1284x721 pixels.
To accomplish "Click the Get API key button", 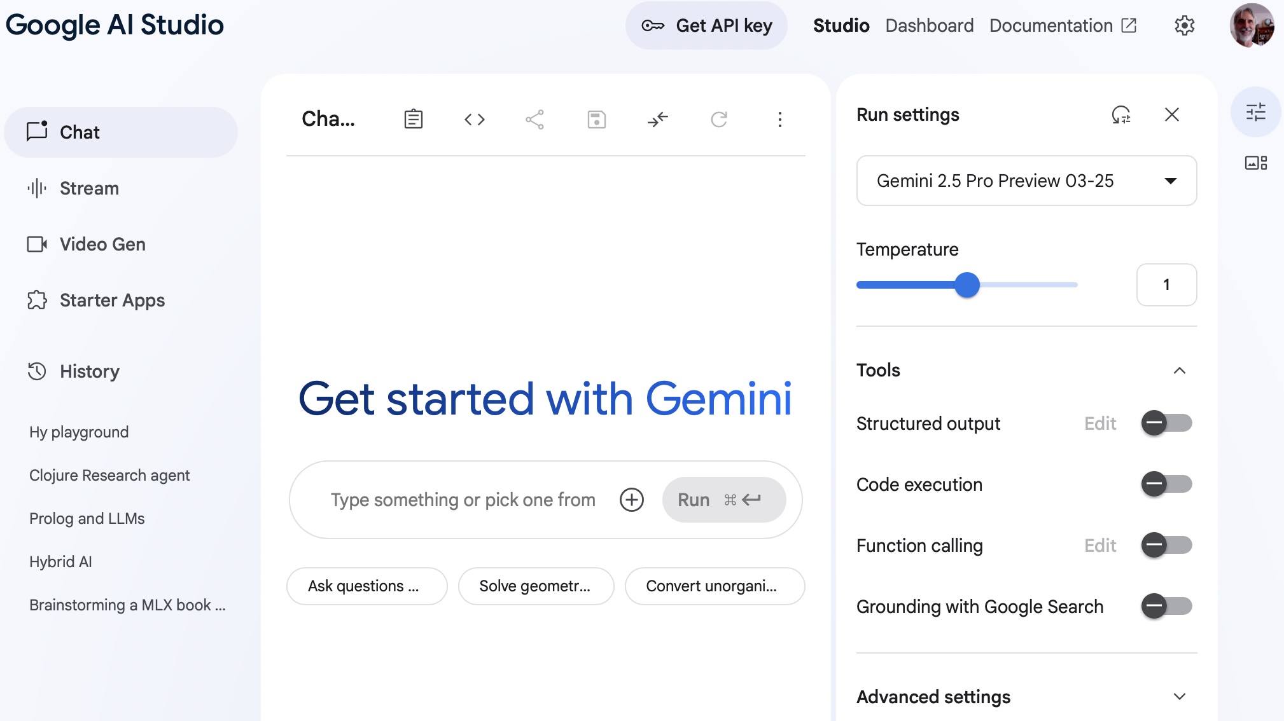I will pyautogui.click(x=706, y=25).
